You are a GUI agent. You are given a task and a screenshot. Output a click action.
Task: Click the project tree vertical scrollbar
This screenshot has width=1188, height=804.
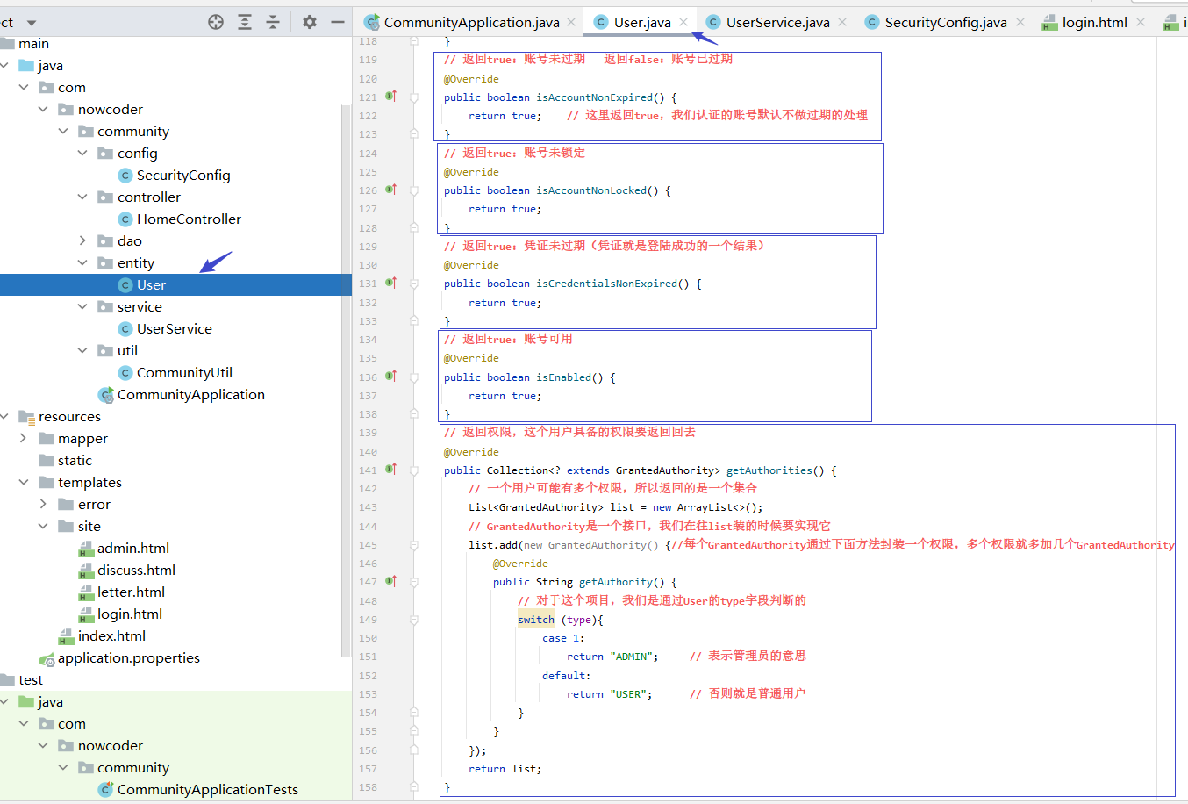click(x=346, y=379)
